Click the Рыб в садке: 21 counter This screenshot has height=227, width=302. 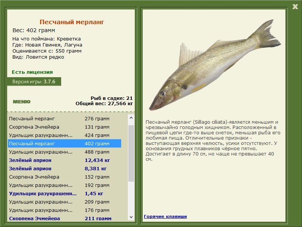coord(111,98)
